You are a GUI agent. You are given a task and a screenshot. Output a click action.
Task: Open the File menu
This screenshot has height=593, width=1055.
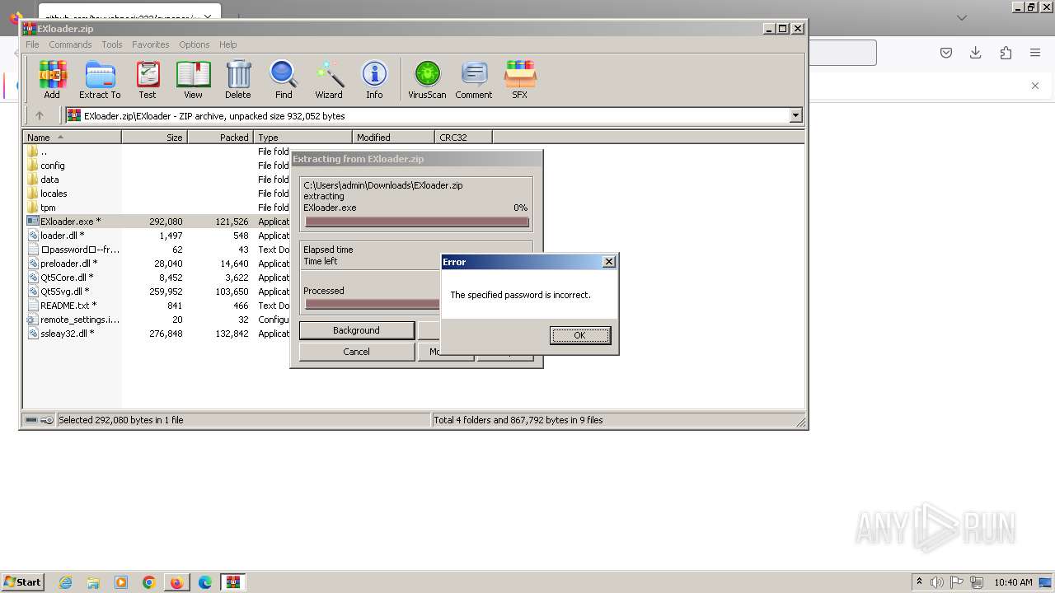tap(32, 44)
